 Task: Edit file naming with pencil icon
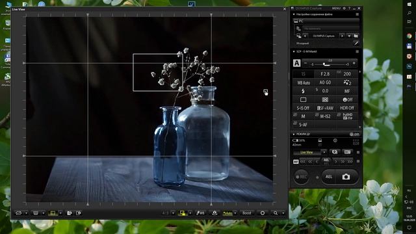[x=356, y=44]
